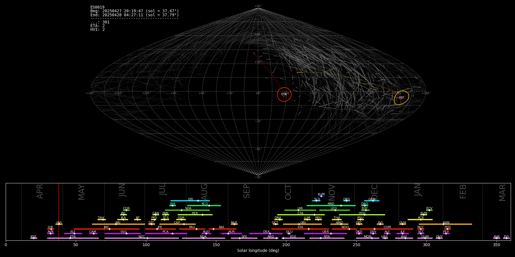This screenshot has width=515, height=257.
Task: Click the FEB month label in timeline
Action: click(463, 192)
